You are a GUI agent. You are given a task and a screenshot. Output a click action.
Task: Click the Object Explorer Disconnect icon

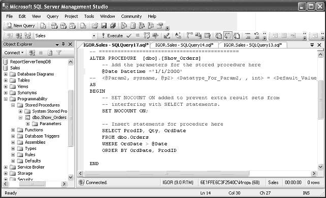pyautogui.click(x=32, y=53)
